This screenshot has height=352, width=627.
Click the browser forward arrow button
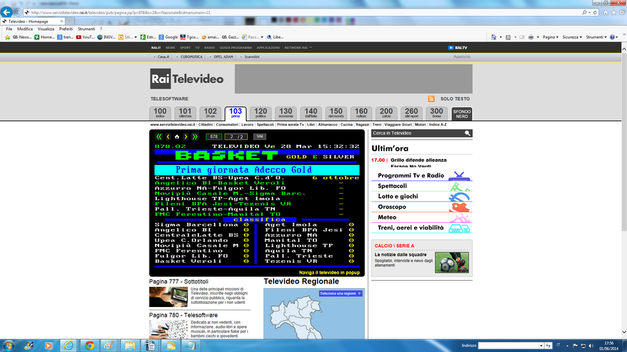tap(17, 12)
